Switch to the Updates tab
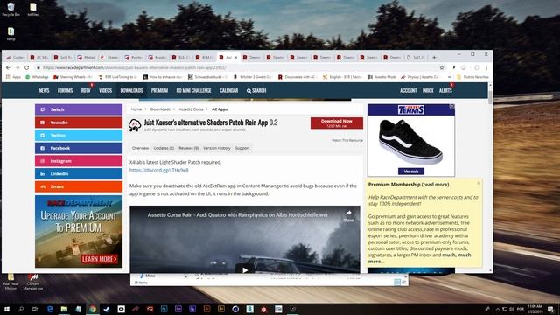Image resolution: width=560 pixels, height=315 pixels. (x=164, y=148)
